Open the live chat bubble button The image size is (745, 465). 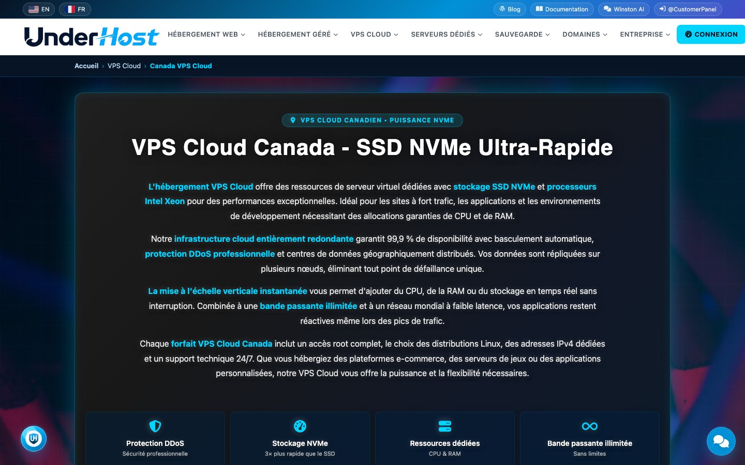(x=721, y=441)
